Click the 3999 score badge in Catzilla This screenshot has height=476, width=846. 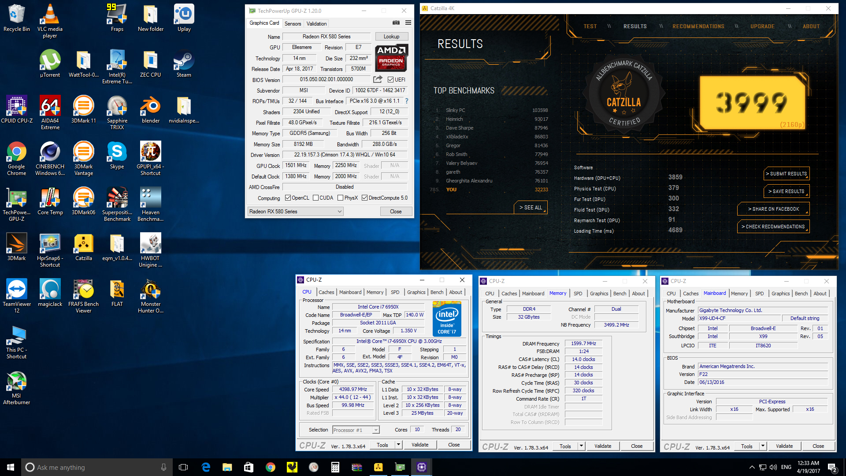752,102
